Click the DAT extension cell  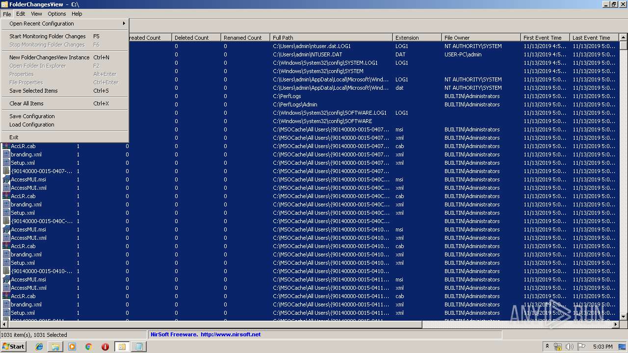[x=400, y=54]
